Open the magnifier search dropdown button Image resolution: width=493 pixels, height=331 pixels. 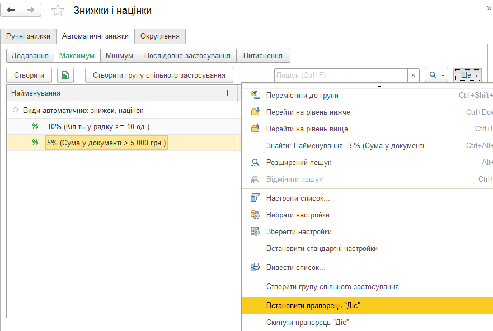click(436, 75)
